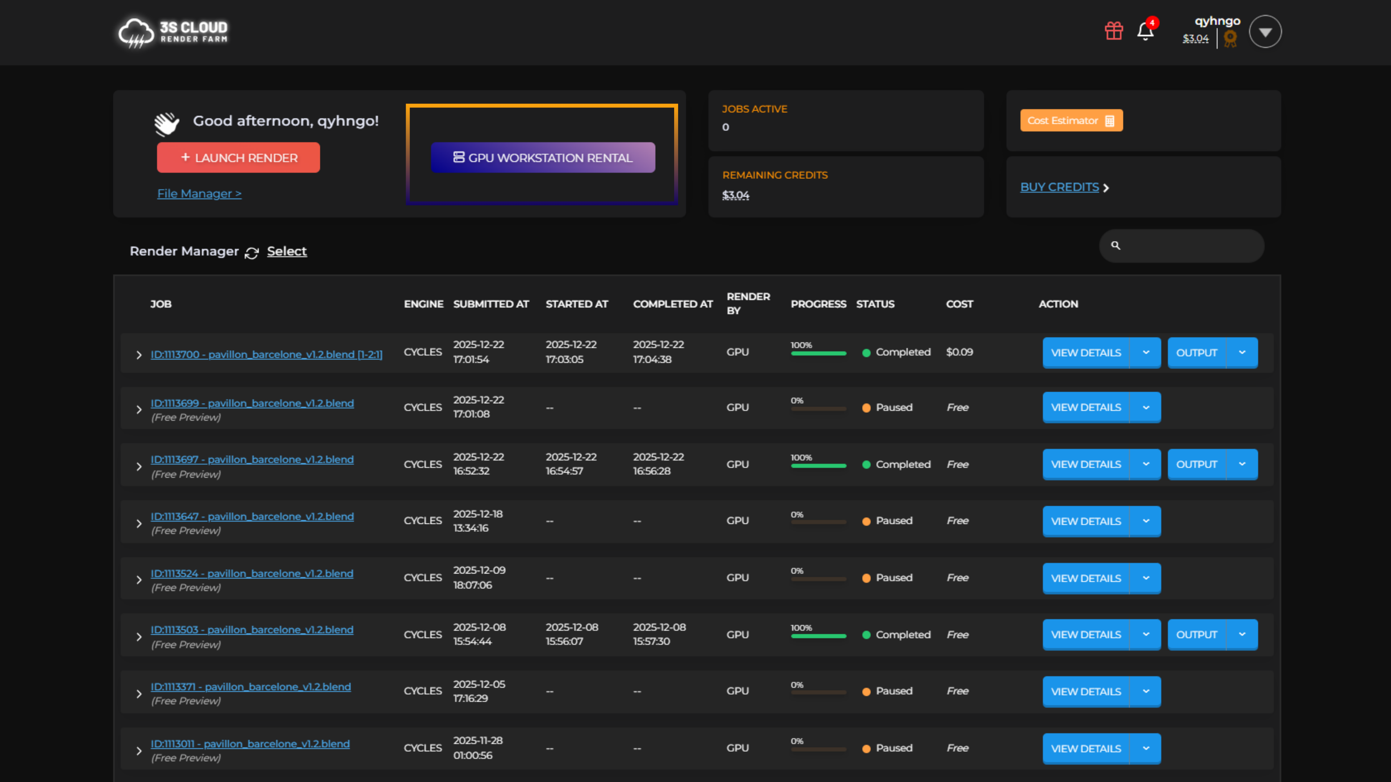Open GPU Workstation Rental
1391x782 pixels.
[x=543, y=157]
